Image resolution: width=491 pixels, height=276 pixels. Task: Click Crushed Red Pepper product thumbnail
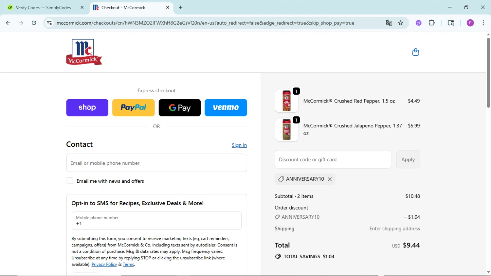(x=286, y=101)
